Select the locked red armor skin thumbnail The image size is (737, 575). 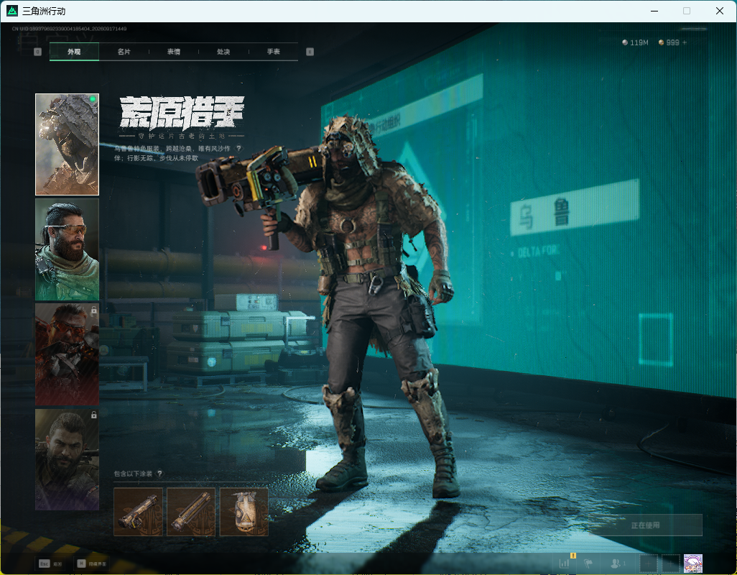[x=68, y=354]
